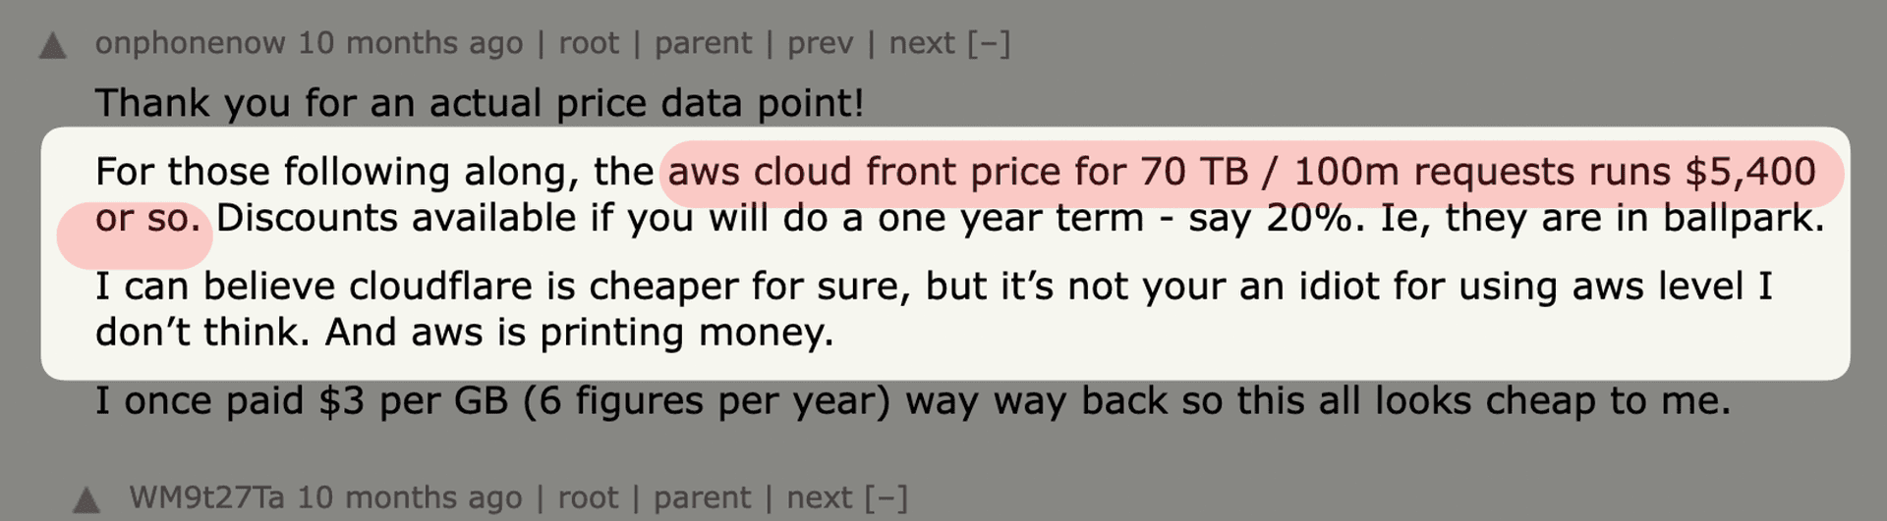Go to root from onphonenow comment
The height and width of the screenshot is (521, 1887).
click(589, 43)
